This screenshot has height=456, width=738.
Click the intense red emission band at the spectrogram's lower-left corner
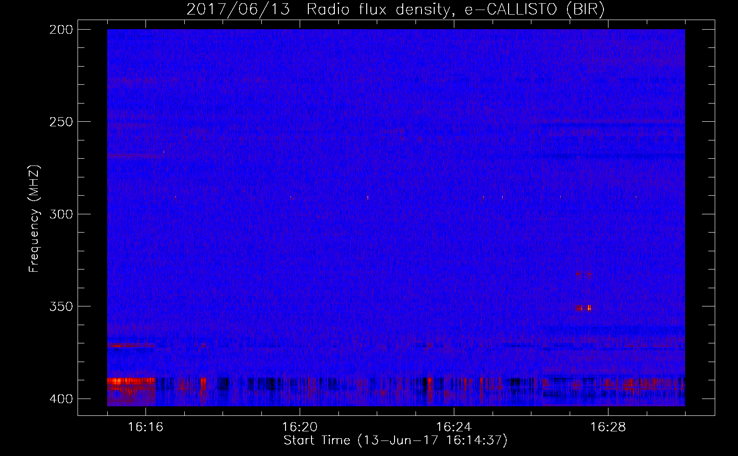[131, 384]
